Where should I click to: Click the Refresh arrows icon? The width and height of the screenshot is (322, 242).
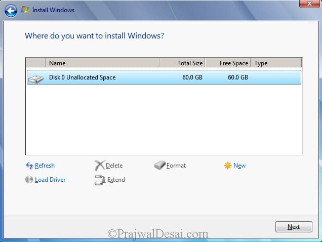[29, 166]
